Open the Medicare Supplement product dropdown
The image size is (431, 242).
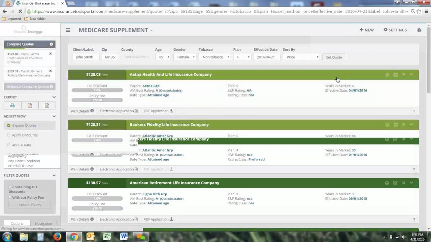click(x=115, y=30)
